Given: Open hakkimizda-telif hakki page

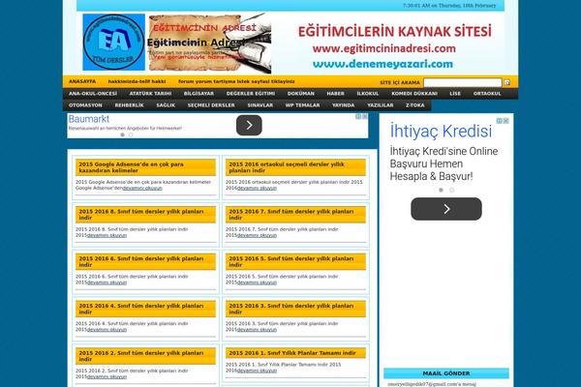Looking at the screenshot, I should click(x=137, y=81).
